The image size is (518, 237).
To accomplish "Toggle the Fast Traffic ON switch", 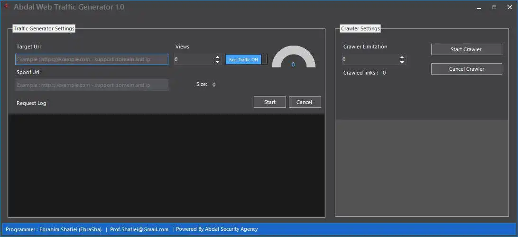I will pos(247,59).
